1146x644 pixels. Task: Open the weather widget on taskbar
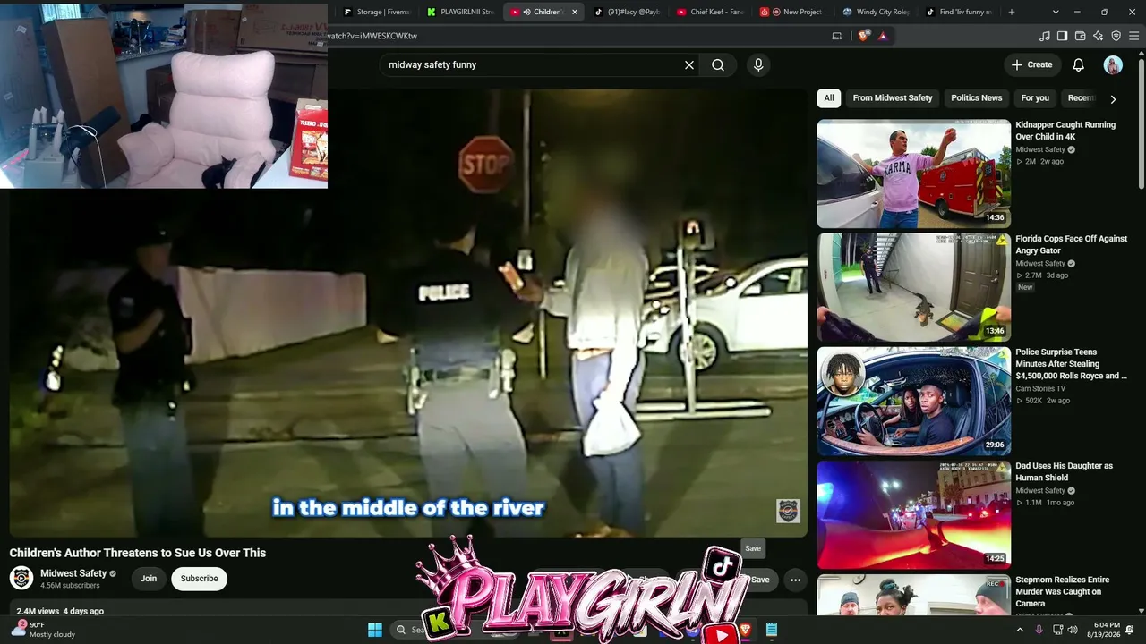(x=45, y=630)
